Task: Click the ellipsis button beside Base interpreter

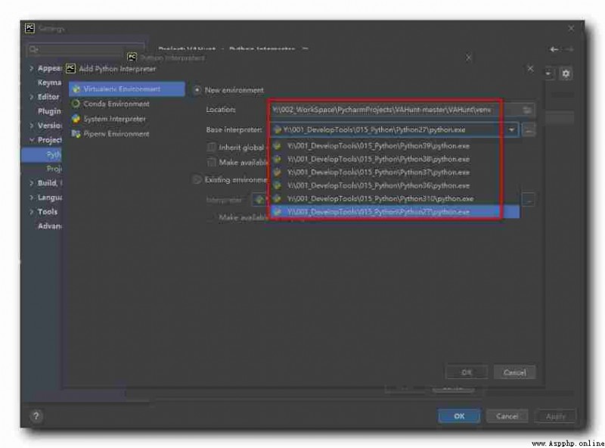Action: tap(528, 130)
